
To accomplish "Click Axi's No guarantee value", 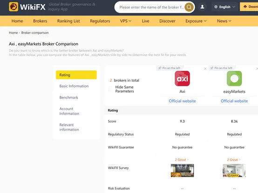I will 182,147.
